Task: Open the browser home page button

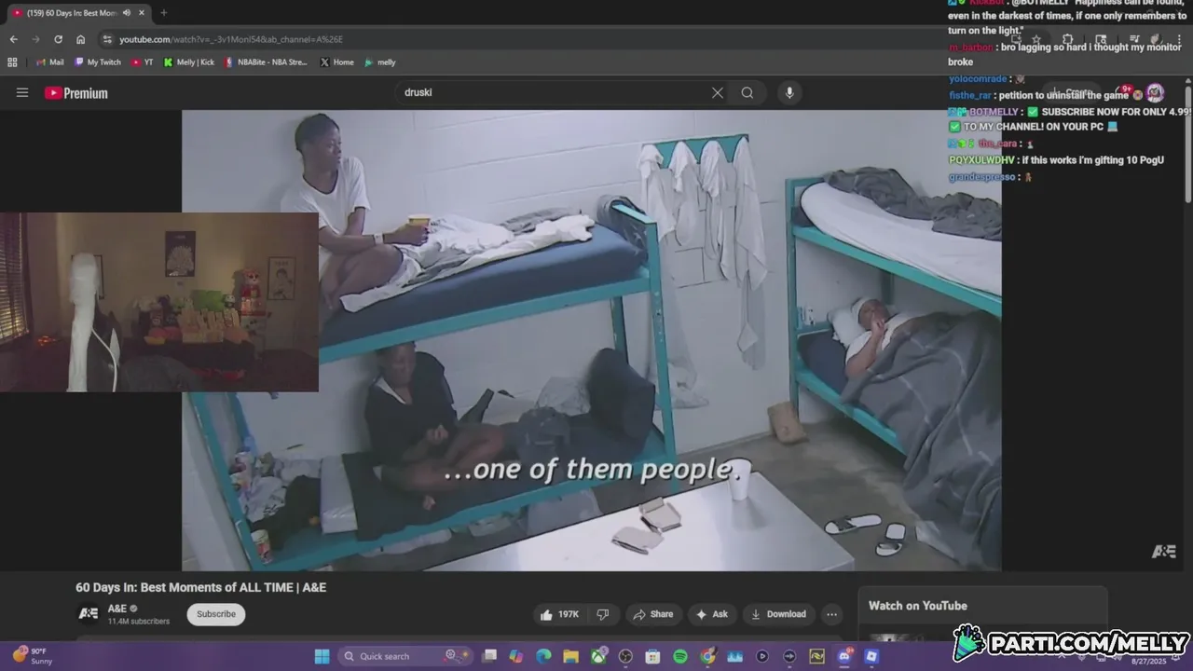Action: (x=81, y=39)
